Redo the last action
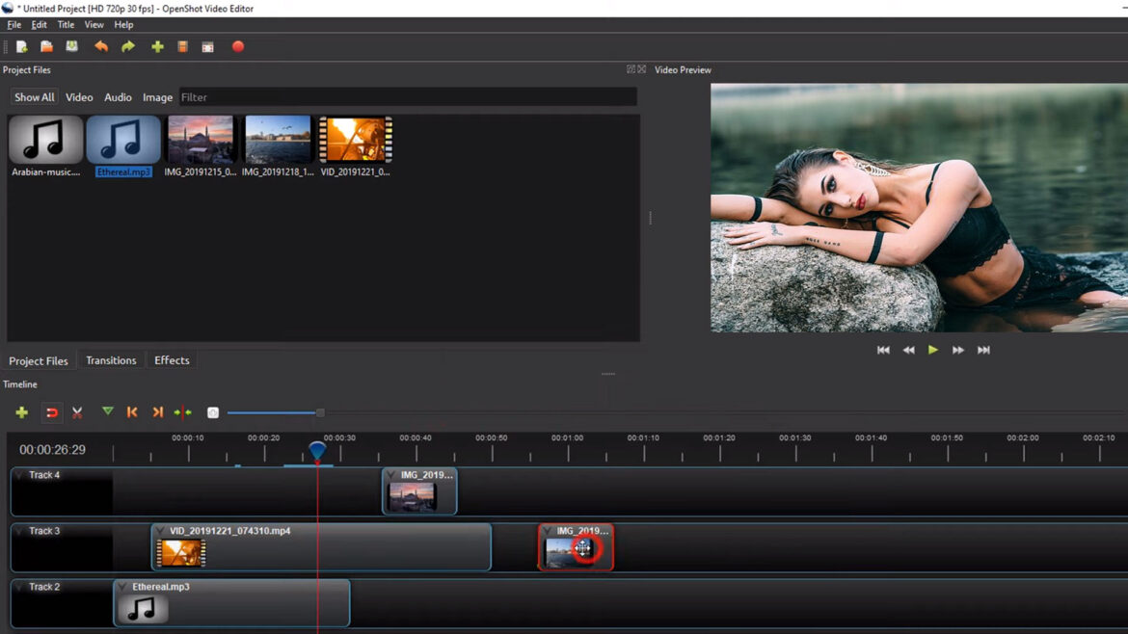1128x634 pixels. click(x=127, y=45)
